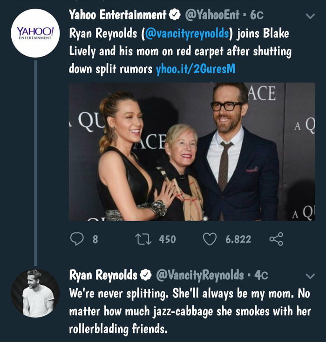Expand Yahoo tweet options chevron
The height and width of the screenshot is (342, 326).
[x=310, y=16]
